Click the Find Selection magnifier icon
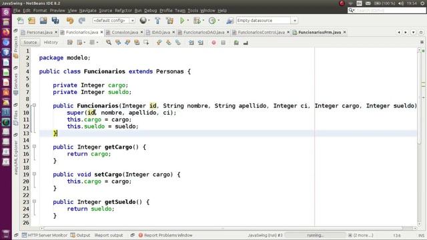 108,43
